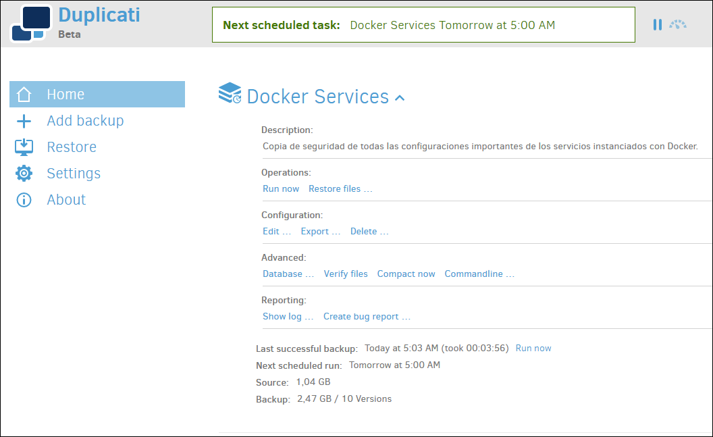Click the Duplicati logo icon

(31, 23)
